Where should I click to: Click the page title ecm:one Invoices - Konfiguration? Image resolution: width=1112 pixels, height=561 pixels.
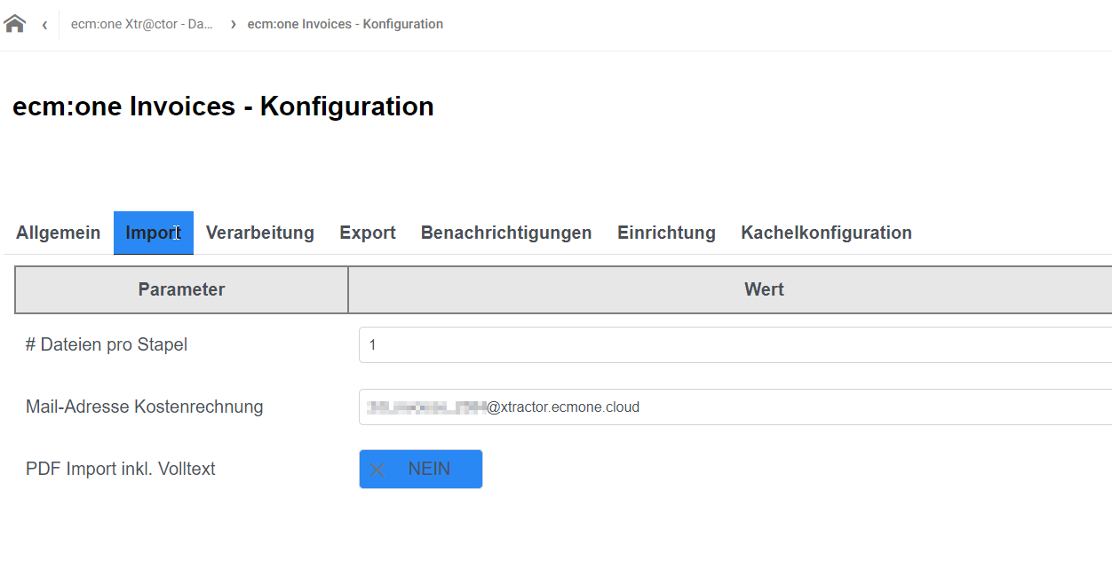223,107
